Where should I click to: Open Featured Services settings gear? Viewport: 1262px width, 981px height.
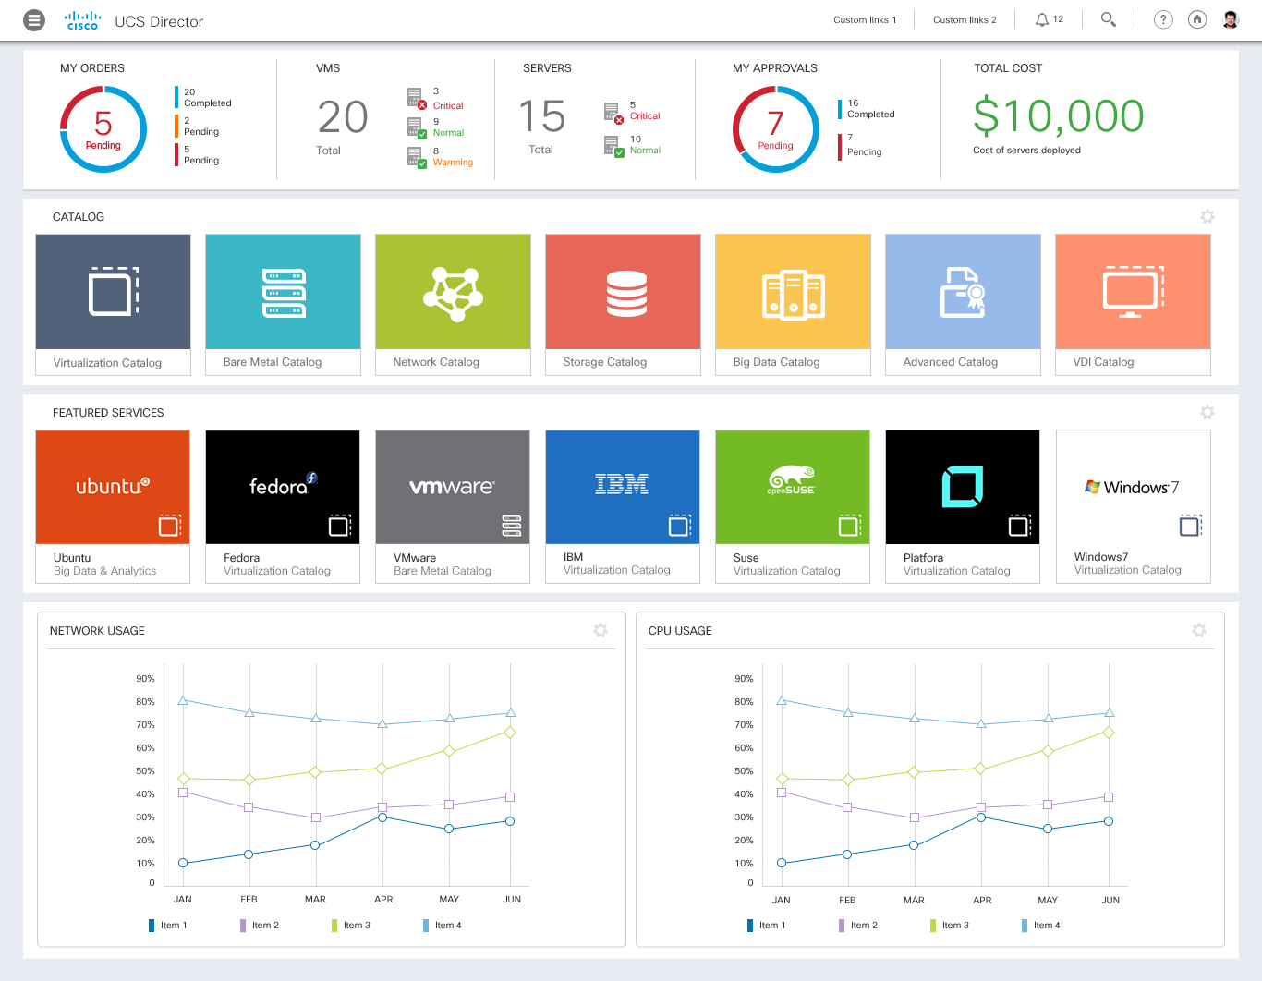pos(1207,412)
